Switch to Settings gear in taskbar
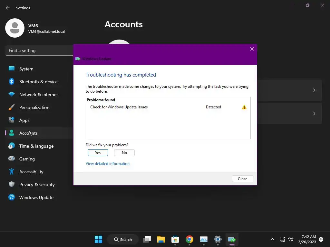The height and width of the screenshot is (247, 330). [x=218, y=239]
